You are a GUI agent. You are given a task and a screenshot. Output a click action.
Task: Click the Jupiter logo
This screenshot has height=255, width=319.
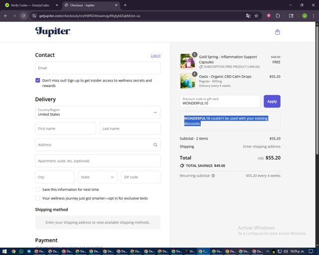pyautogui.click(x=53, y=32)
